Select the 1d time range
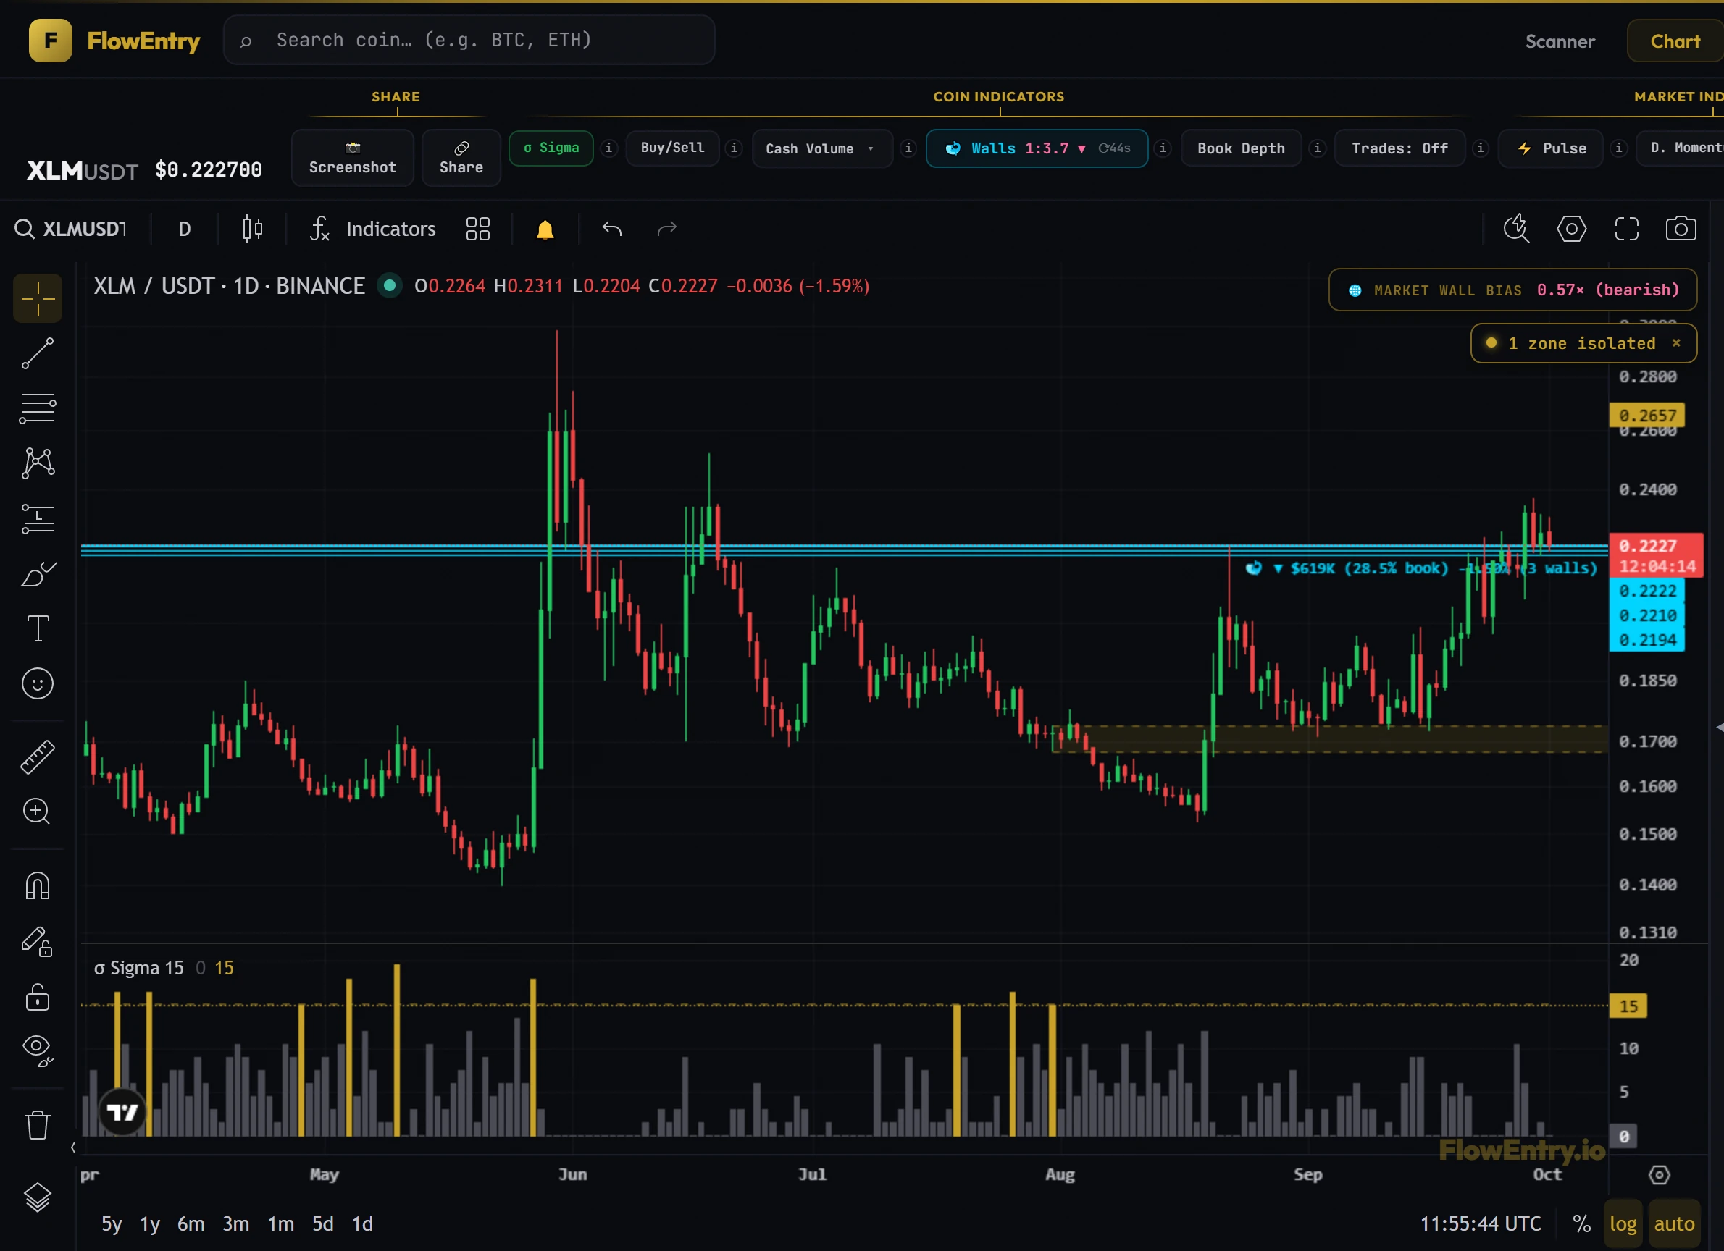 pyautogui.click(x=363, y=1223)
